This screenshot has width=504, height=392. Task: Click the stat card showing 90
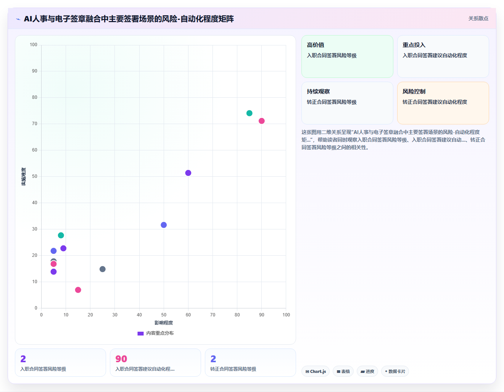155,363
